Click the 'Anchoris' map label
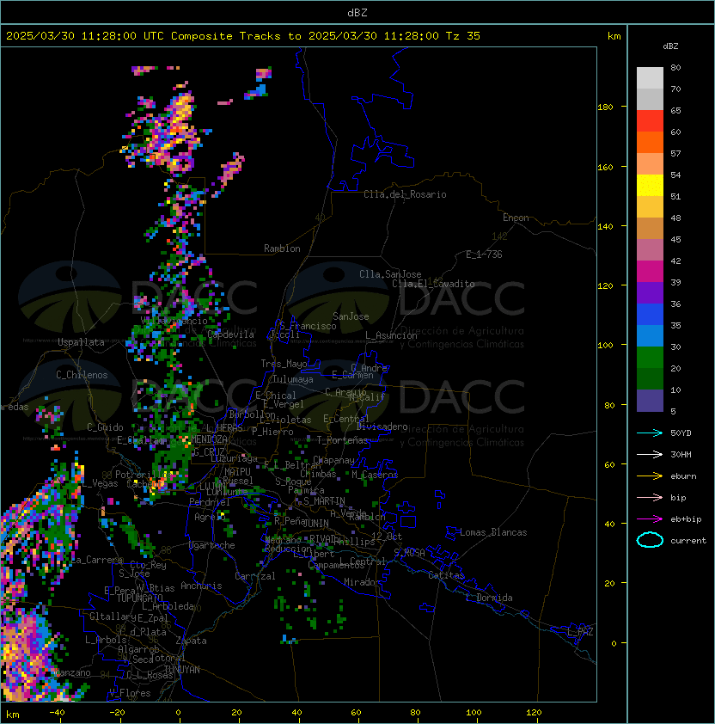Viewport: 715px width, 724px height. pos(201,586)
